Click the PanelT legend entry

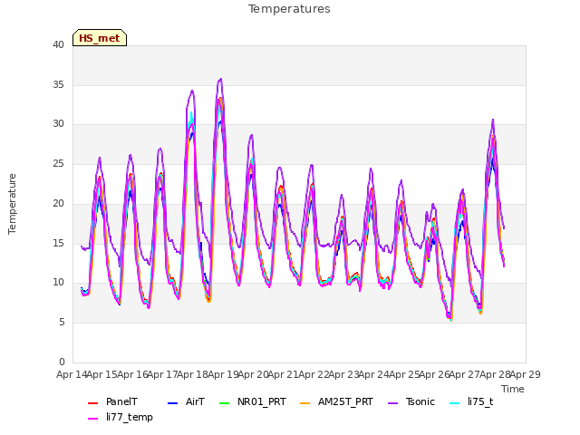point(112,402)
